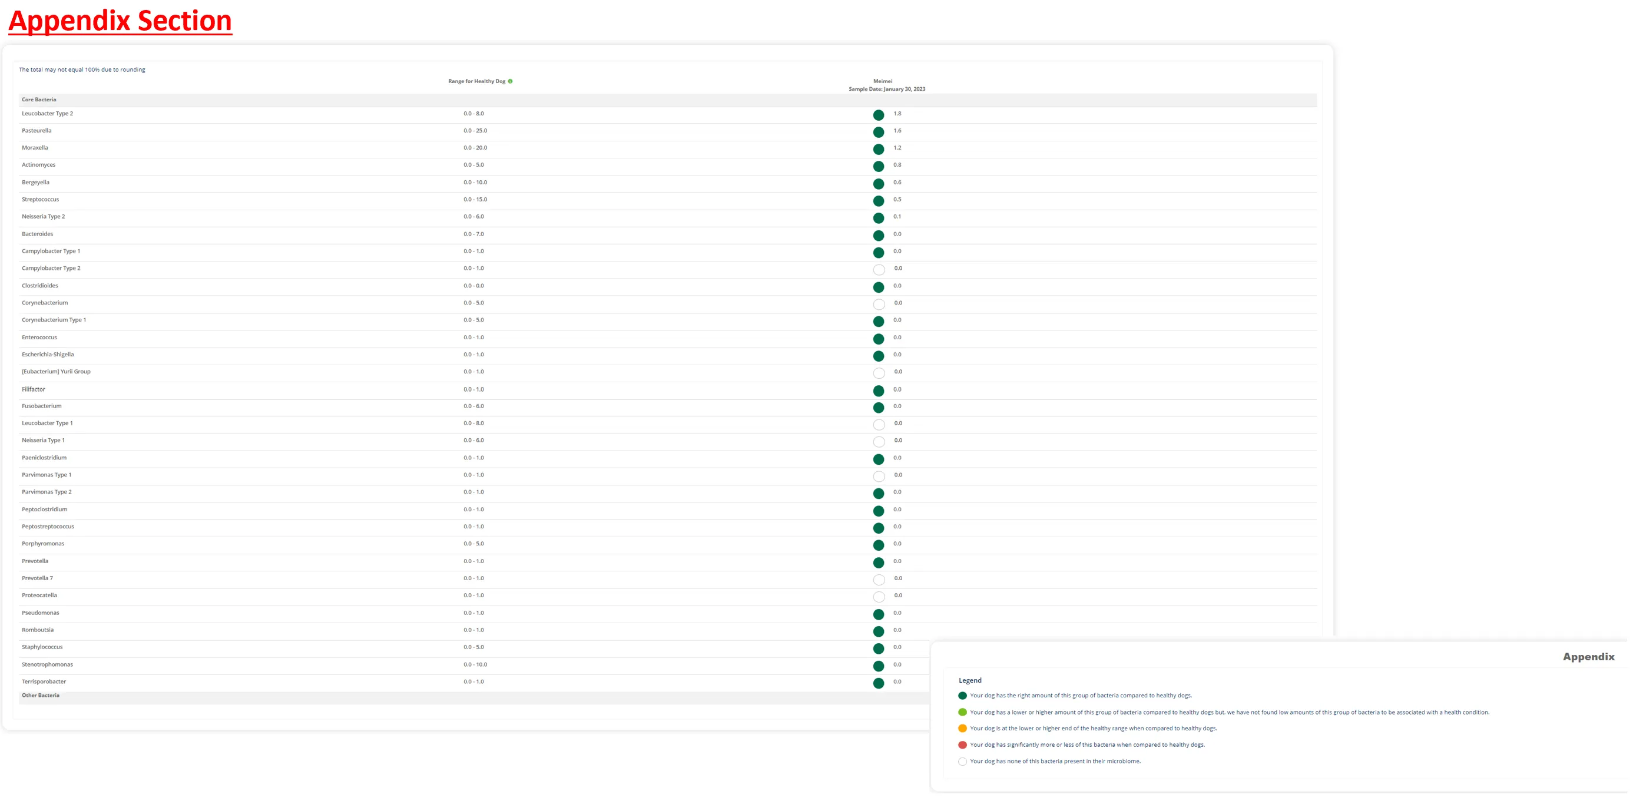Click the empty circle for Parvimonas Type 1
Image resolution: width=1643 pixels, height=804 pixels.
click(x=879, y=476)
